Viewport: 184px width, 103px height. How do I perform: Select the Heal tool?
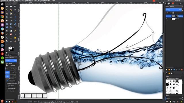pos(15,38)
